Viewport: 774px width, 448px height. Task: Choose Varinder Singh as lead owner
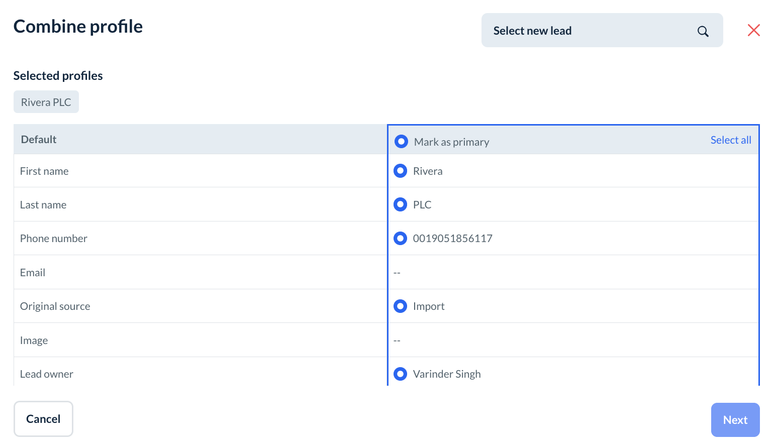(401, 374)
